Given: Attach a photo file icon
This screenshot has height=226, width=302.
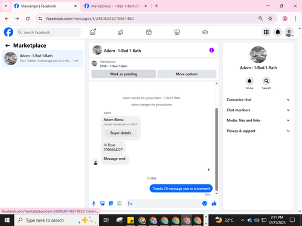Looking at the screenshot, I should coord(103,204).
